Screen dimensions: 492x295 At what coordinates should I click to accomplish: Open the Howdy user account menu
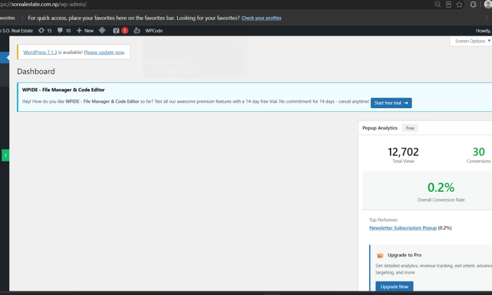pos(483,31)
